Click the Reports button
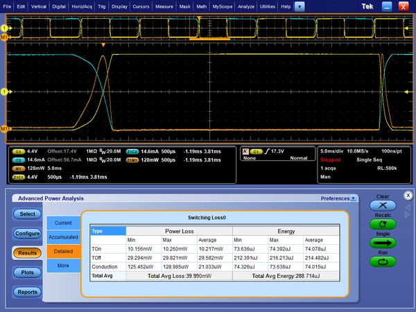416x312 pixels. click(x=27, y=292)
